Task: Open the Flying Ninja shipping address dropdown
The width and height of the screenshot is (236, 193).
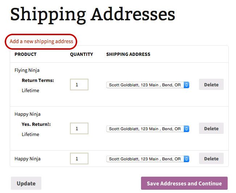Action: (148, 85)
